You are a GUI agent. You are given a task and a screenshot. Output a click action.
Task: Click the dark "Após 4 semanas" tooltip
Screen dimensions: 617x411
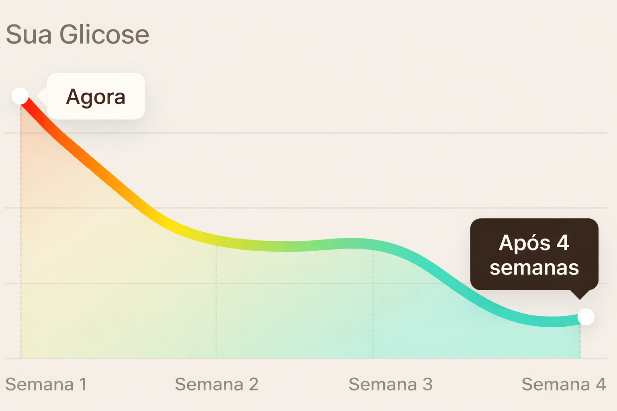tap(534, 254)
